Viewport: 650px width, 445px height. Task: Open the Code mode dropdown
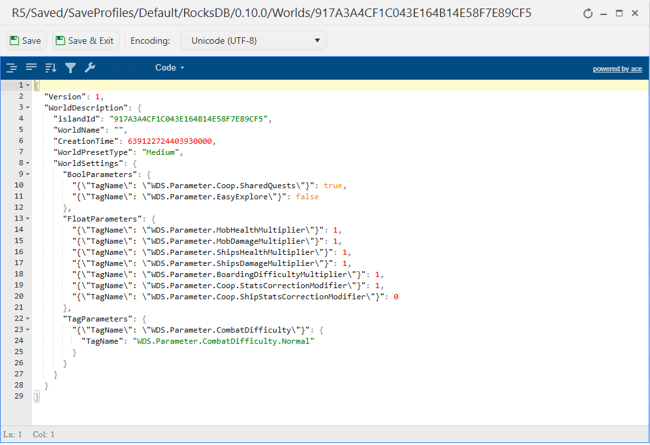pos(170,67)
